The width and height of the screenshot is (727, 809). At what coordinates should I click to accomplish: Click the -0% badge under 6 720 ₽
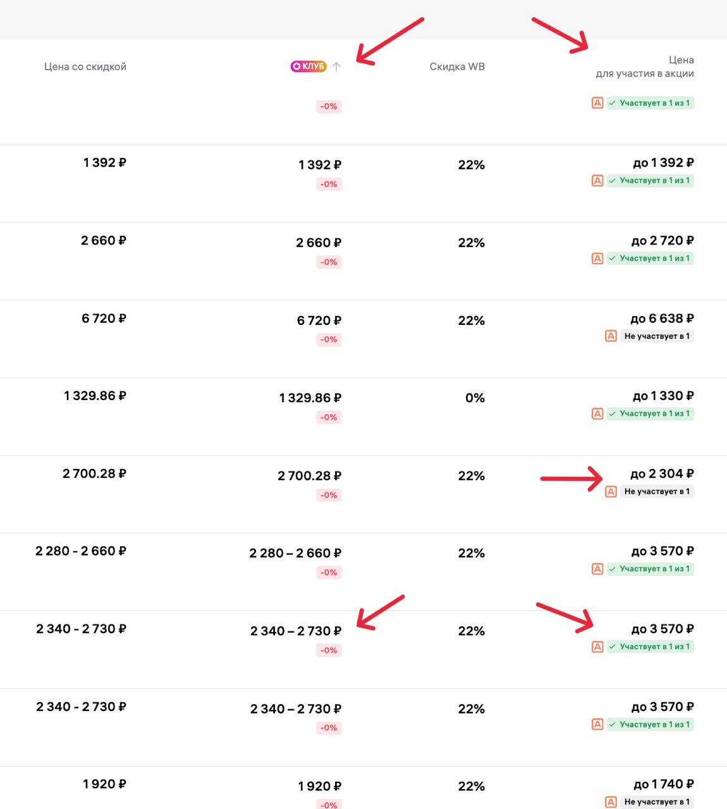point(329,339)
